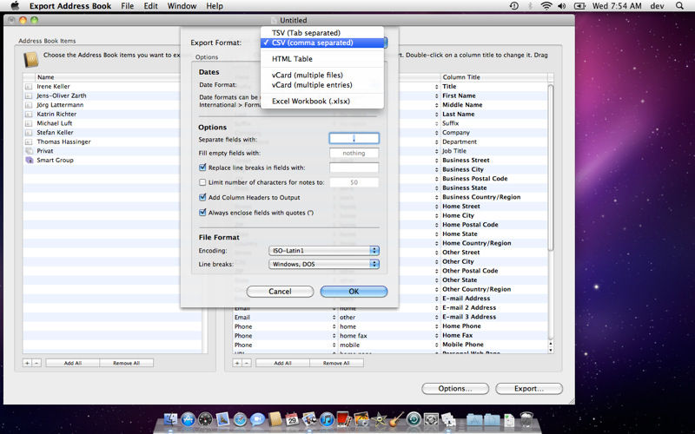The height and width of the screenshot is (434, 695).
Task: Select the Smart Group icon in list
Action: coord(30,160)
